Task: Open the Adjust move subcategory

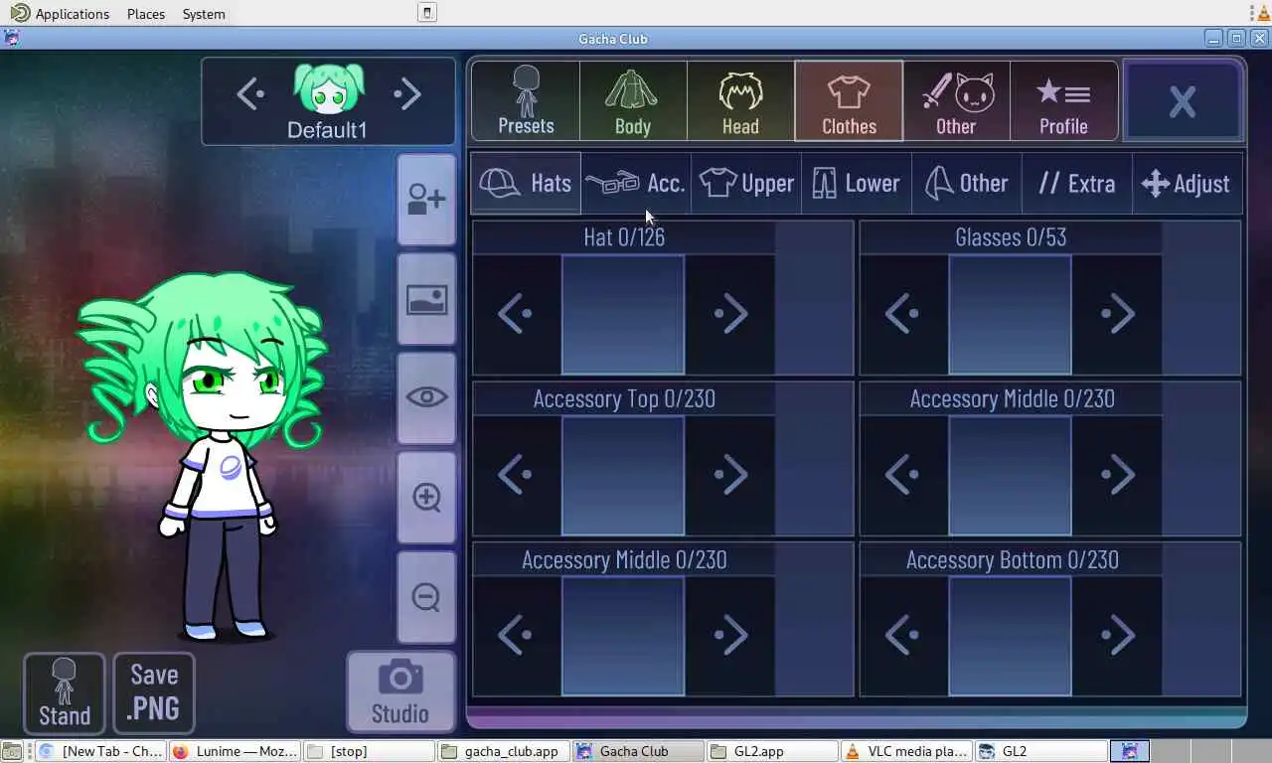Action: point(1188,183)
